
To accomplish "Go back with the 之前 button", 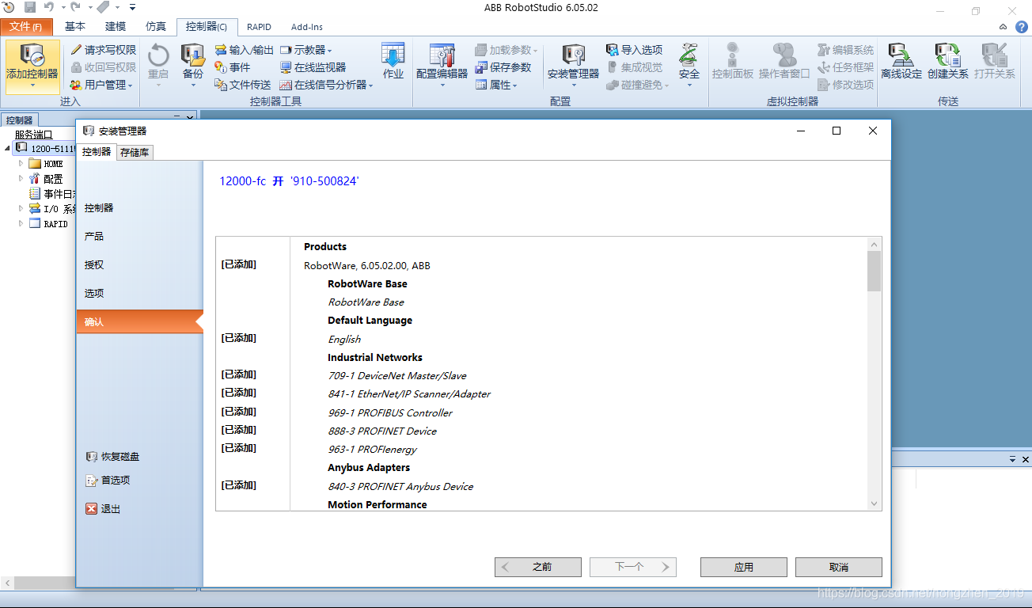I will (538, 567).
